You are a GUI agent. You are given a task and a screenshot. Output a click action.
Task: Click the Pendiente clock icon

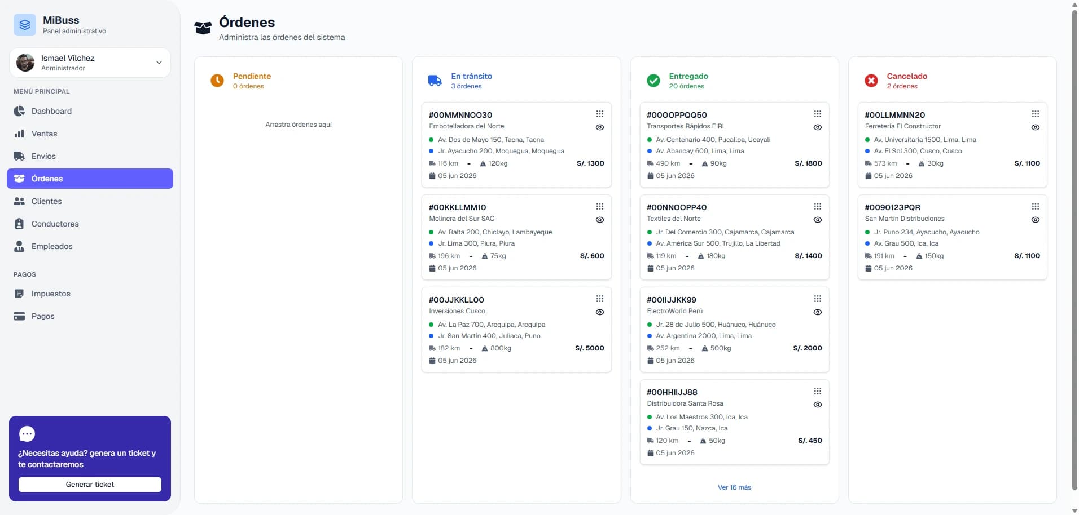point(217,81)
